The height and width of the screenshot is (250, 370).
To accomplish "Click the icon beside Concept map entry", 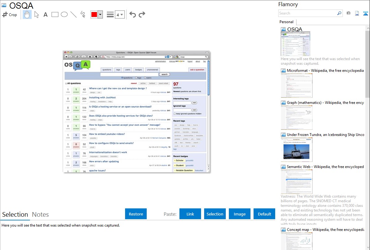I will coord(283,229).
